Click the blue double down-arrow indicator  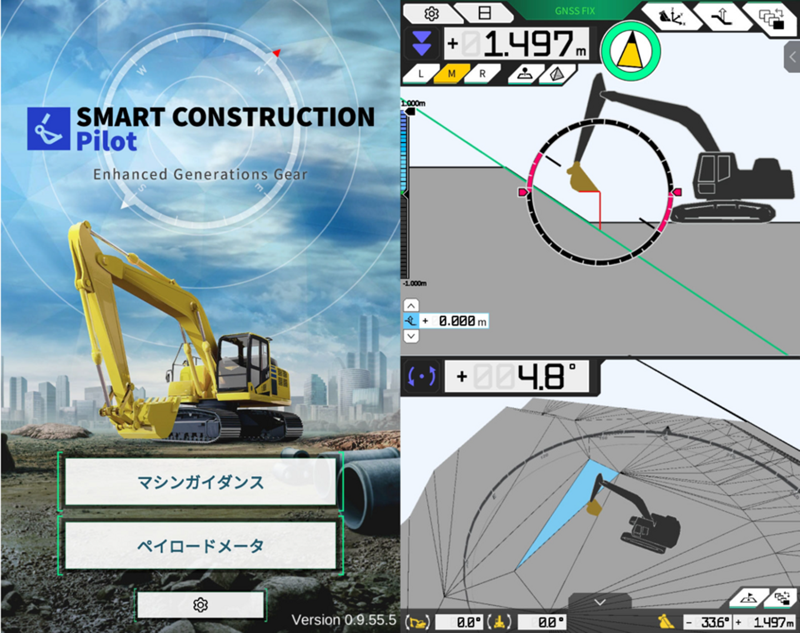tap(422, 44)
